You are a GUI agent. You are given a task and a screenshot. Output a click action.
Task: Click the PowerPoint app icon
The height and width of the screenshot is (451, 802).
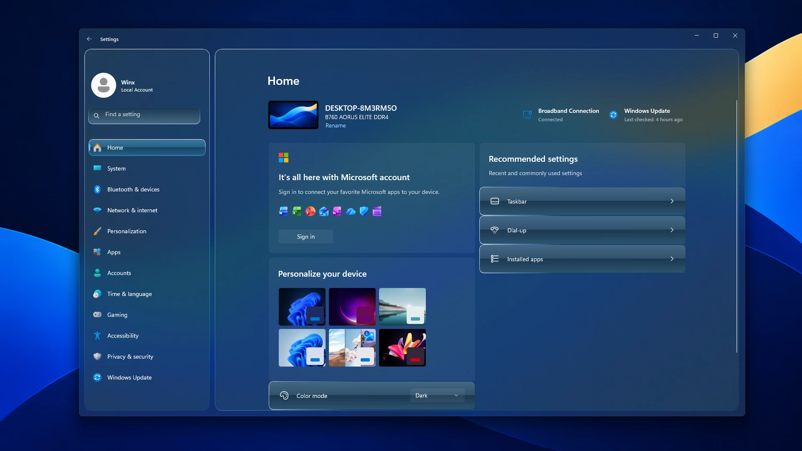[x=310, y=211]
